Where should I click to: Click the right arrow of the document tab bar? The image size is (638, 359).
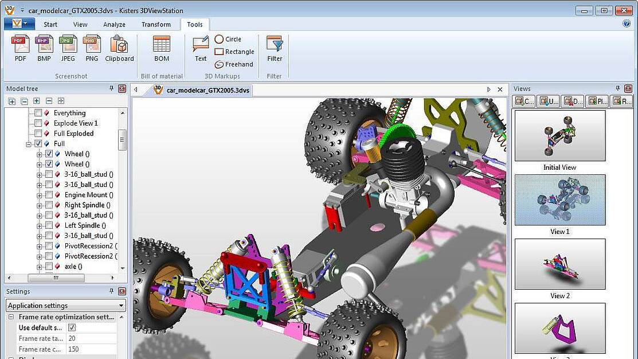488,89
